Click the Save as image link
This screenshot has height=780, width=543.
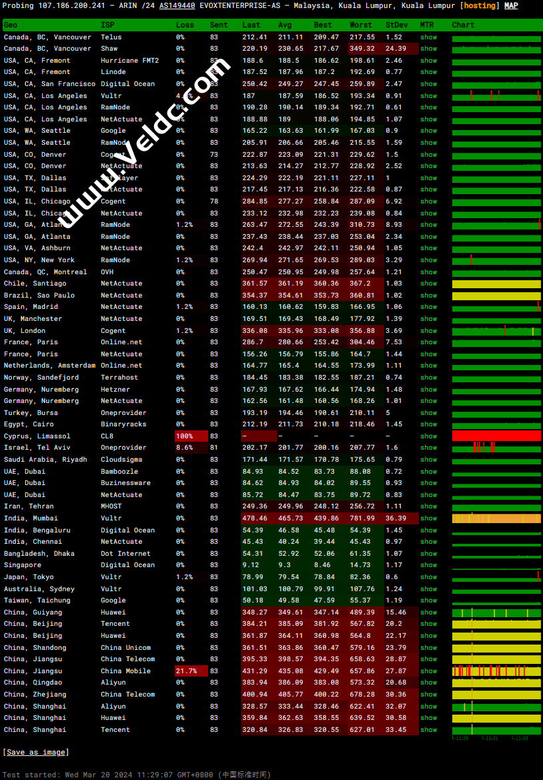point(36,752)
